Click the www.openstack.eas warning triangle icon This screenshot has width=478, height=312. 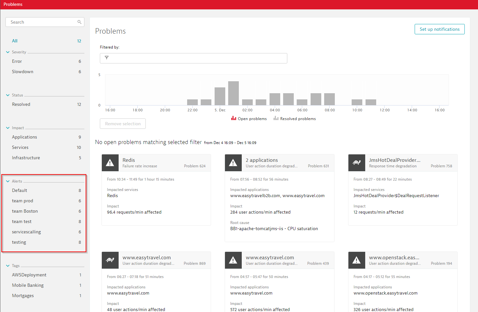click(x=356, y=260)
